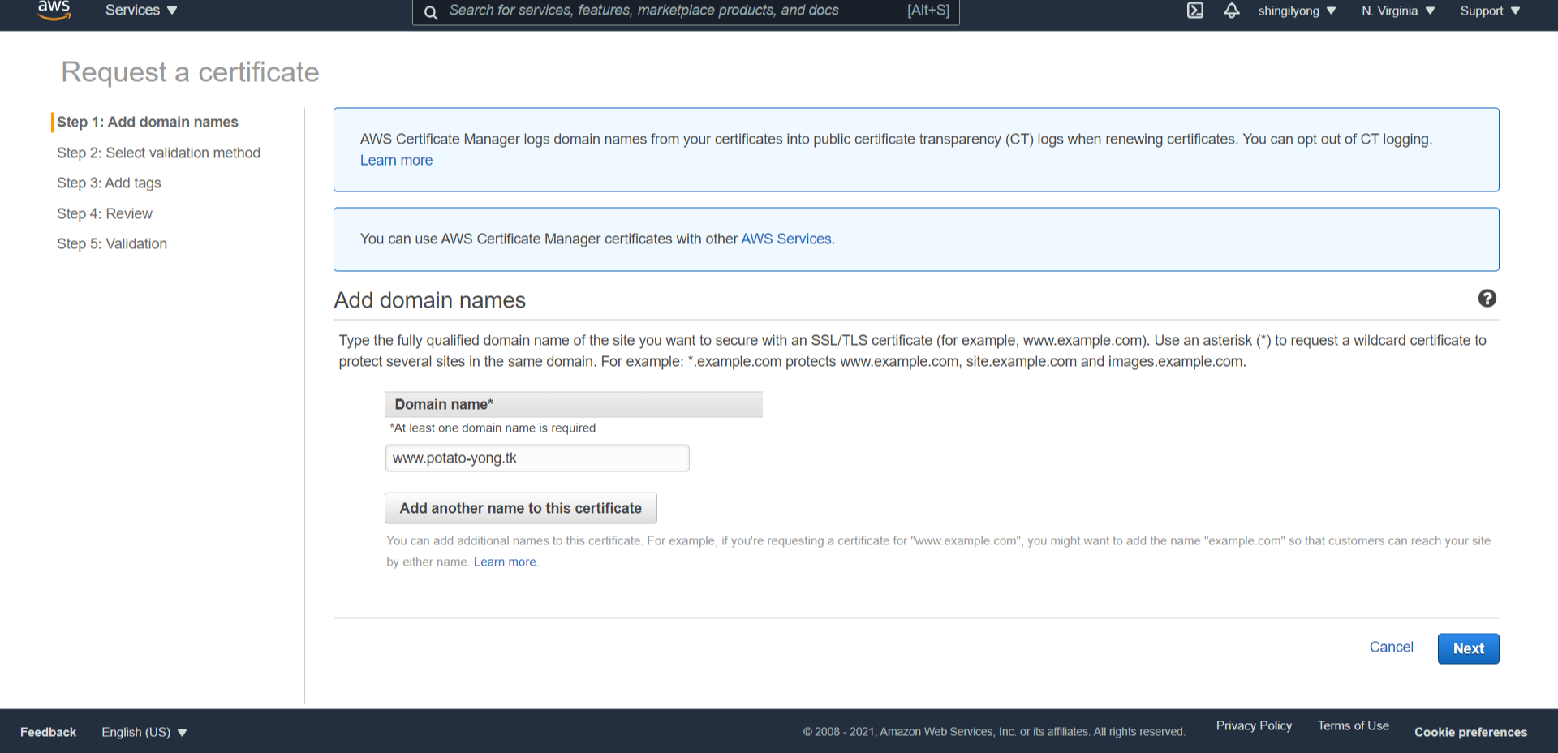The width and height of the screenshot is (1558, 753).
Task: Open the Privacy Policy link
Action: click(1254, 725)
